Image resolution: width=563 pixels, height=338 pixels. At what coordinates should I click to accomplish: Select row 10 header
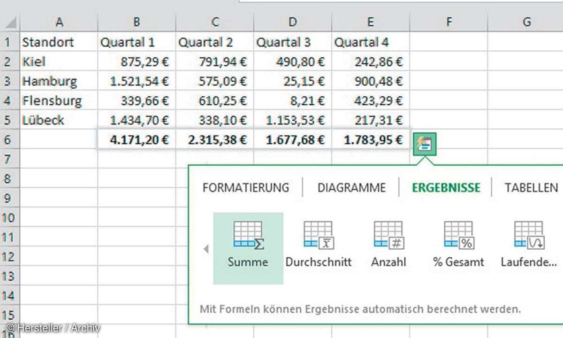click(10, 217)
